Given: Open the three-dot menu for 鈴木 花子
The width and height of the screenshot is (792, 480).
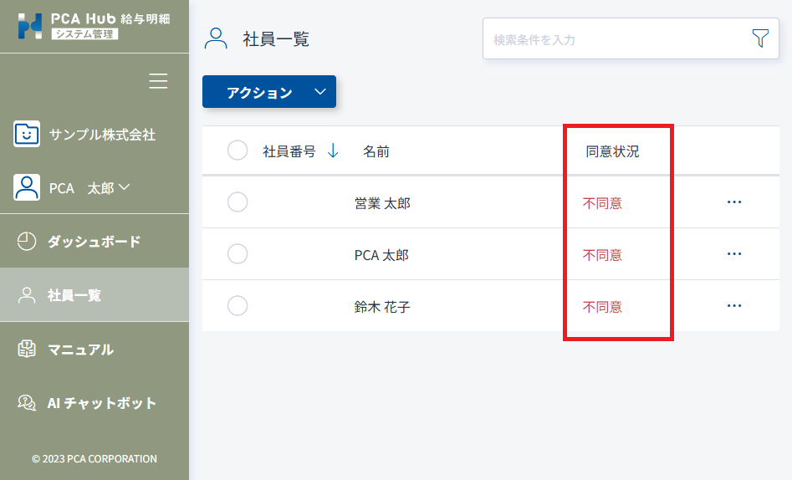Looking at the screenshot, I should (x=734, y=306).
